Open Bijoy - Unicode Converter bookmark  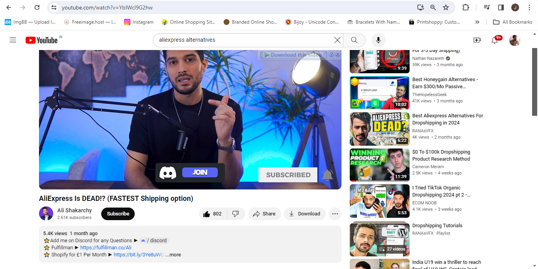[312, 22]
